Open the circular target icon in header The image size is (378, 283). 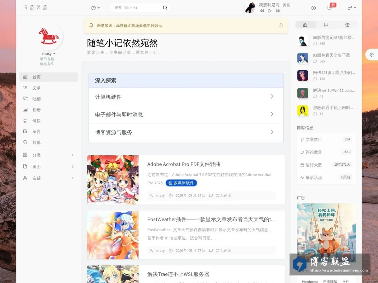pyautogui.click(x=313, y=8)
